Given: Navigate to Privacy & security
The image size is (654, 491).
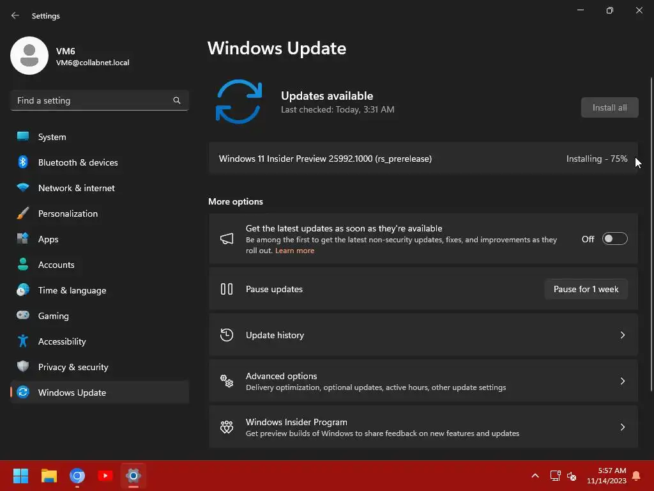Looking at the screenshot, I should (x=100, y=366).
